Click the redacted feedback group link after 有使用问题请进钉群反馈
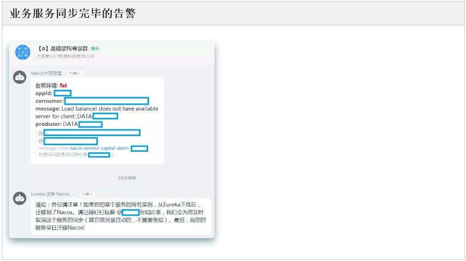Screen dimensions: 466x261 99,155
